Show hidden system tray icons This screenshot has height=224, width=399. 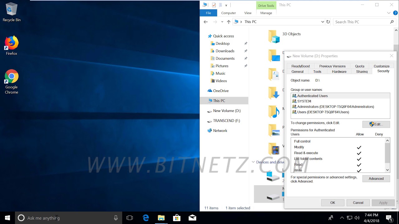pyautogui.click(x=342, y=218)
